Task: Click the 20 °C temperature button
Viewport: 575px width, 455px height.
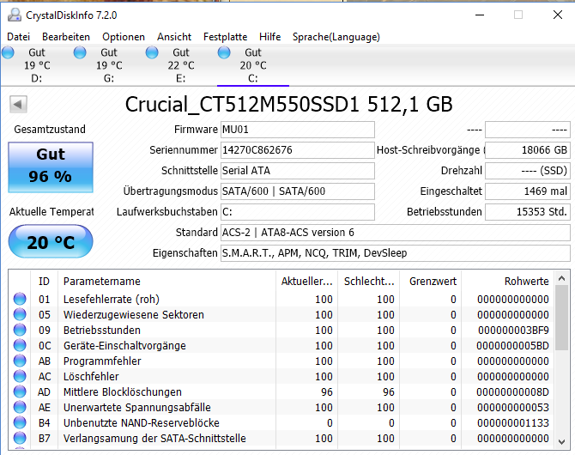Action: click(51, 241)
